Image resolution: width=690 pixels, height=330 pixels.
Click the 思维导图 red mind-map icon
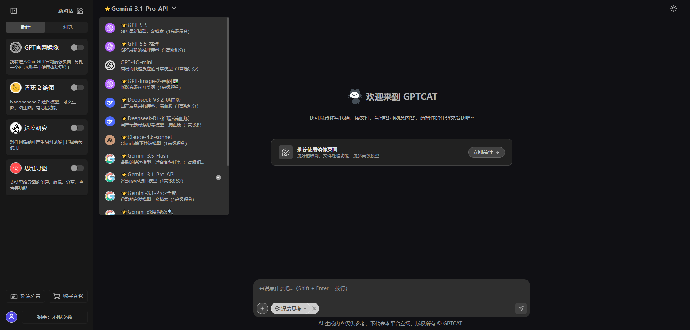16,168
